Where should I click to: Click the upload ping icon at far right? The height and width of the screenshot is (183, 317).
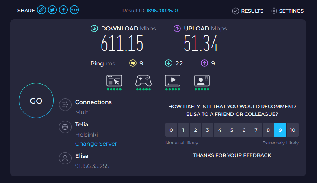coord(204,63)
